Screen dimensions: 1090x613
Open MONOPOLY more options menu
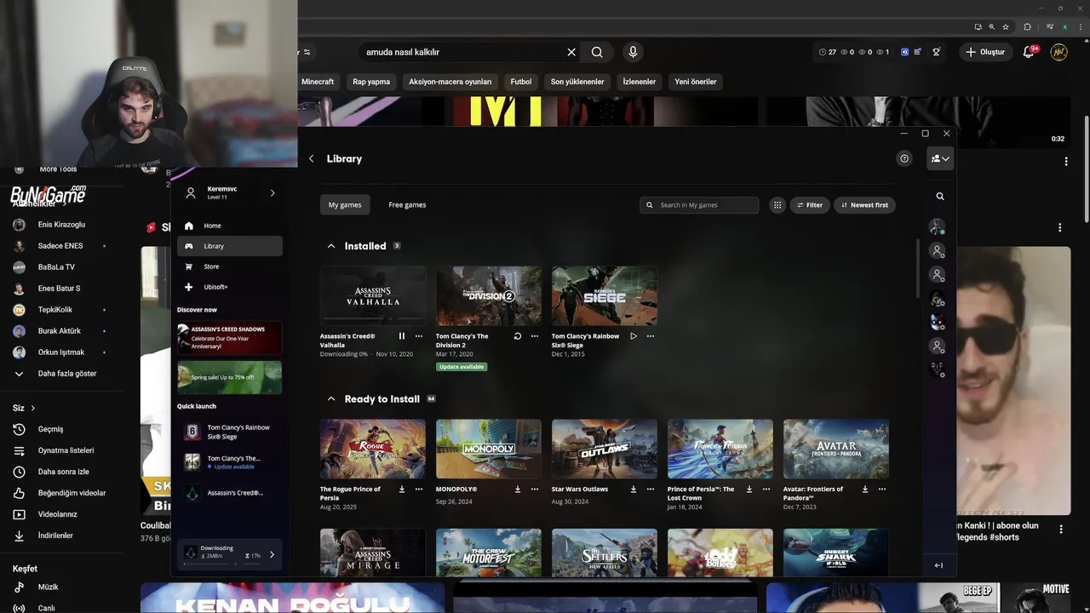(535, 490)
